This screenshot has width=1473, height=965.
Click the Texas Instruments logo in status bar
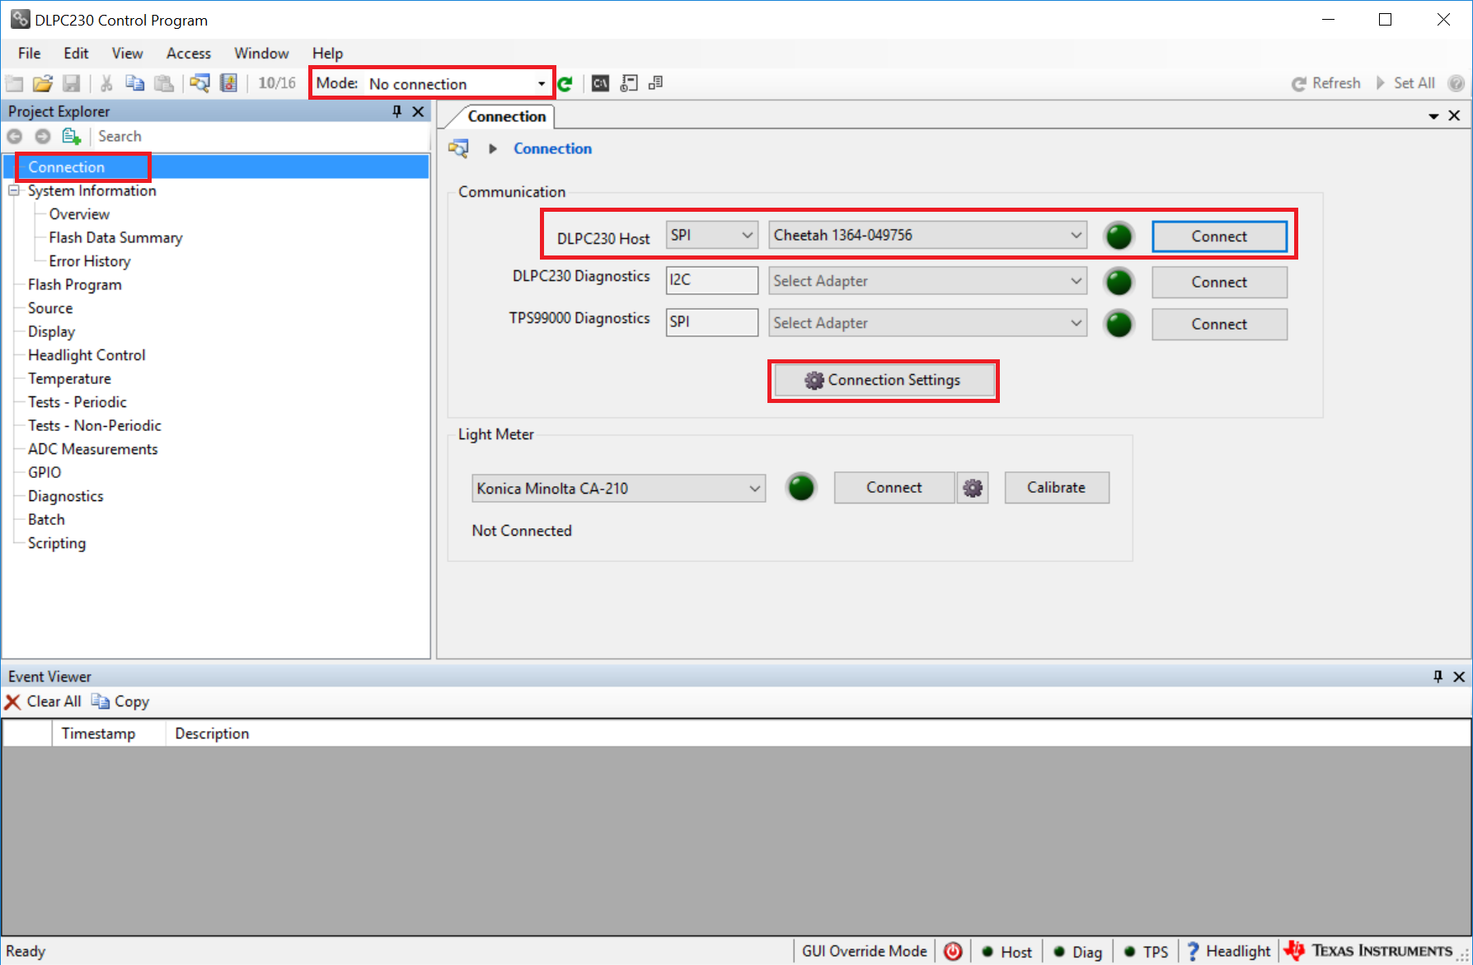[x=1296, y=950]
